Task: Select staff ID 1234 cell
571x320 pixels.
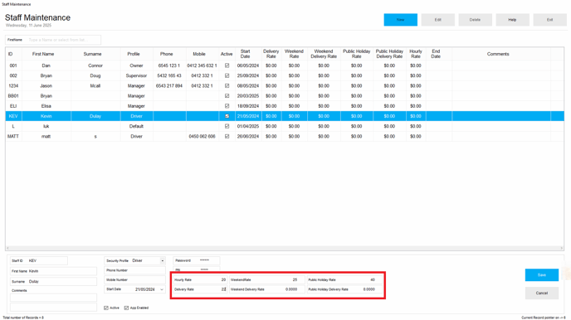Action: [13, 86]
